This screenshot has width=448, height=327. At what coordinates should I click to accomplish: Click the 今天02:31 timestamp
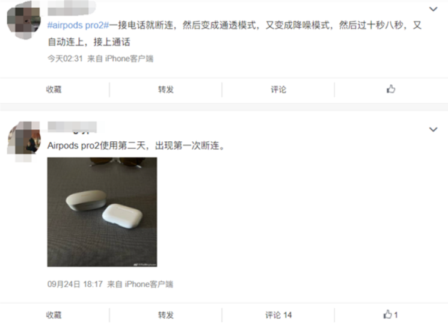click(x=65, y=58)
